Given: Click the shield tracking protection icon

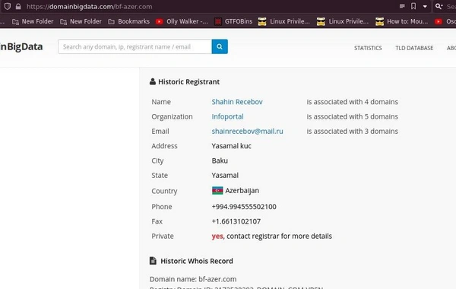Looking at the screenshot, I should tap(8, 6).
